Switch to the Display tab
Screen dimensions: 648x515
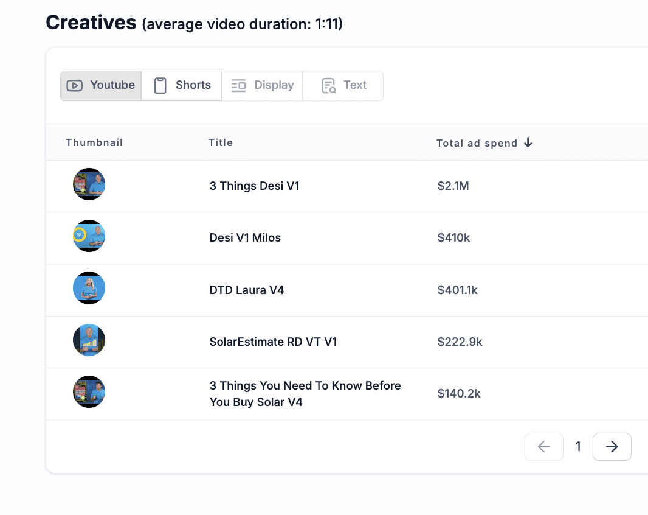click(x=262, y=85)
